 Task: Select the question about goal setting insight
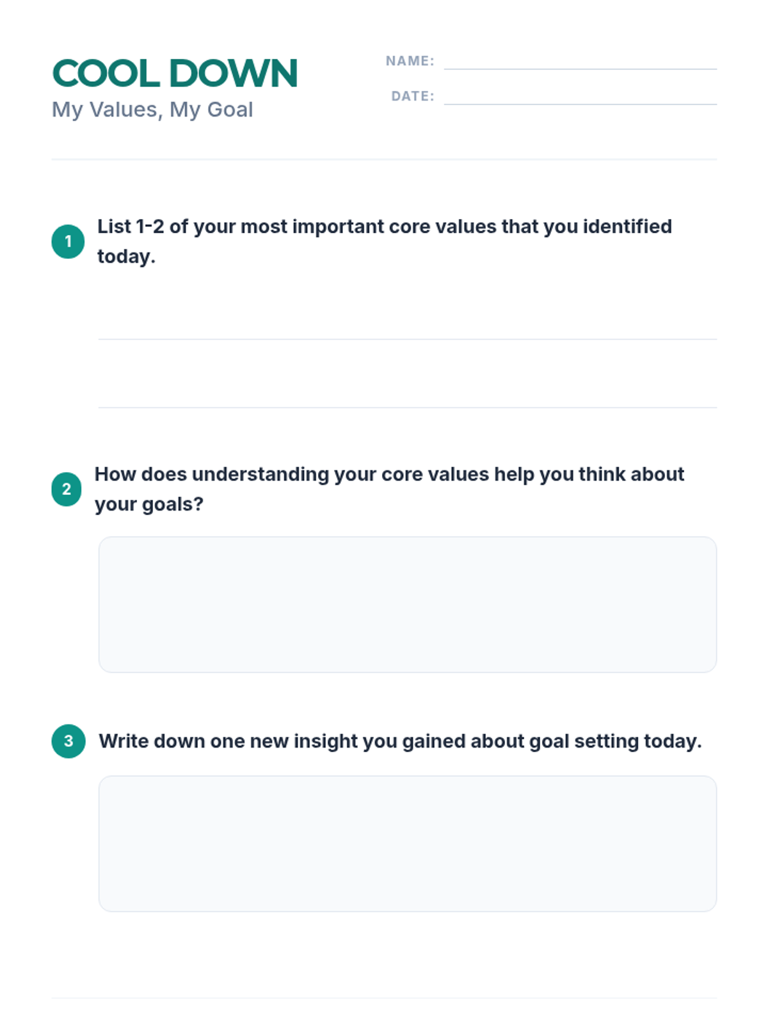(400, 741)
